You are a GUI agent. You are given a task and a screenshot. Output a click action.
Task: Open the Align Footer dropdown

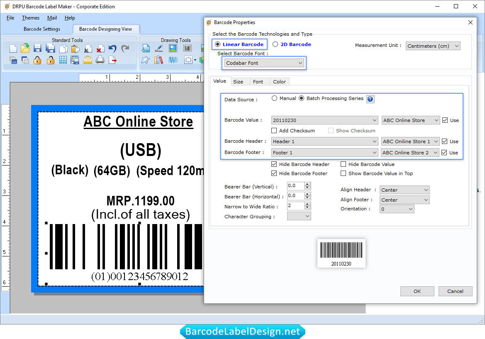tap(405, 200)
